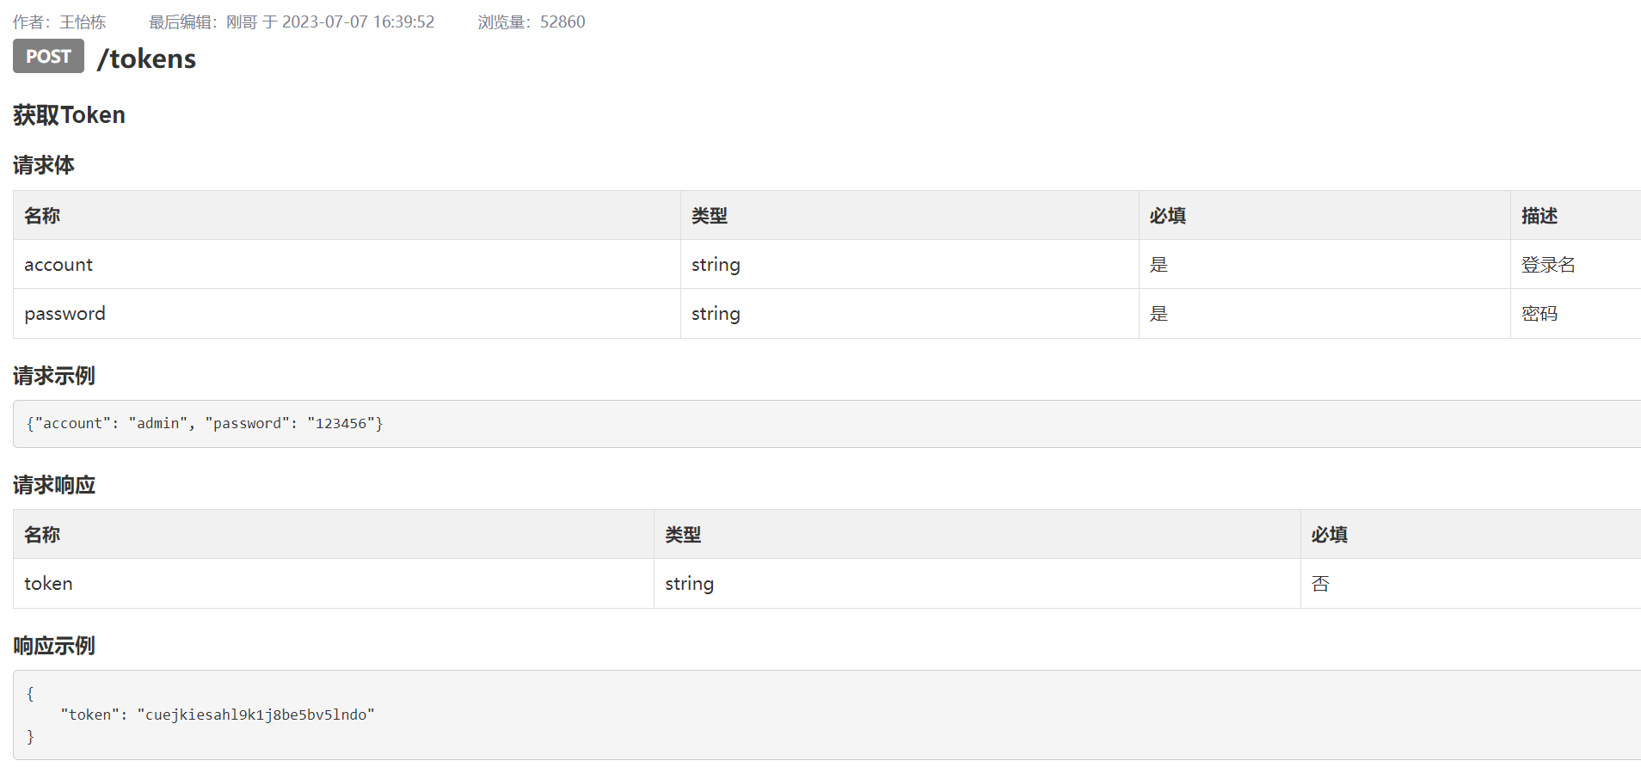Click the 描述 column header
Screen dimensions: 1641x773
pos(1576,215)
